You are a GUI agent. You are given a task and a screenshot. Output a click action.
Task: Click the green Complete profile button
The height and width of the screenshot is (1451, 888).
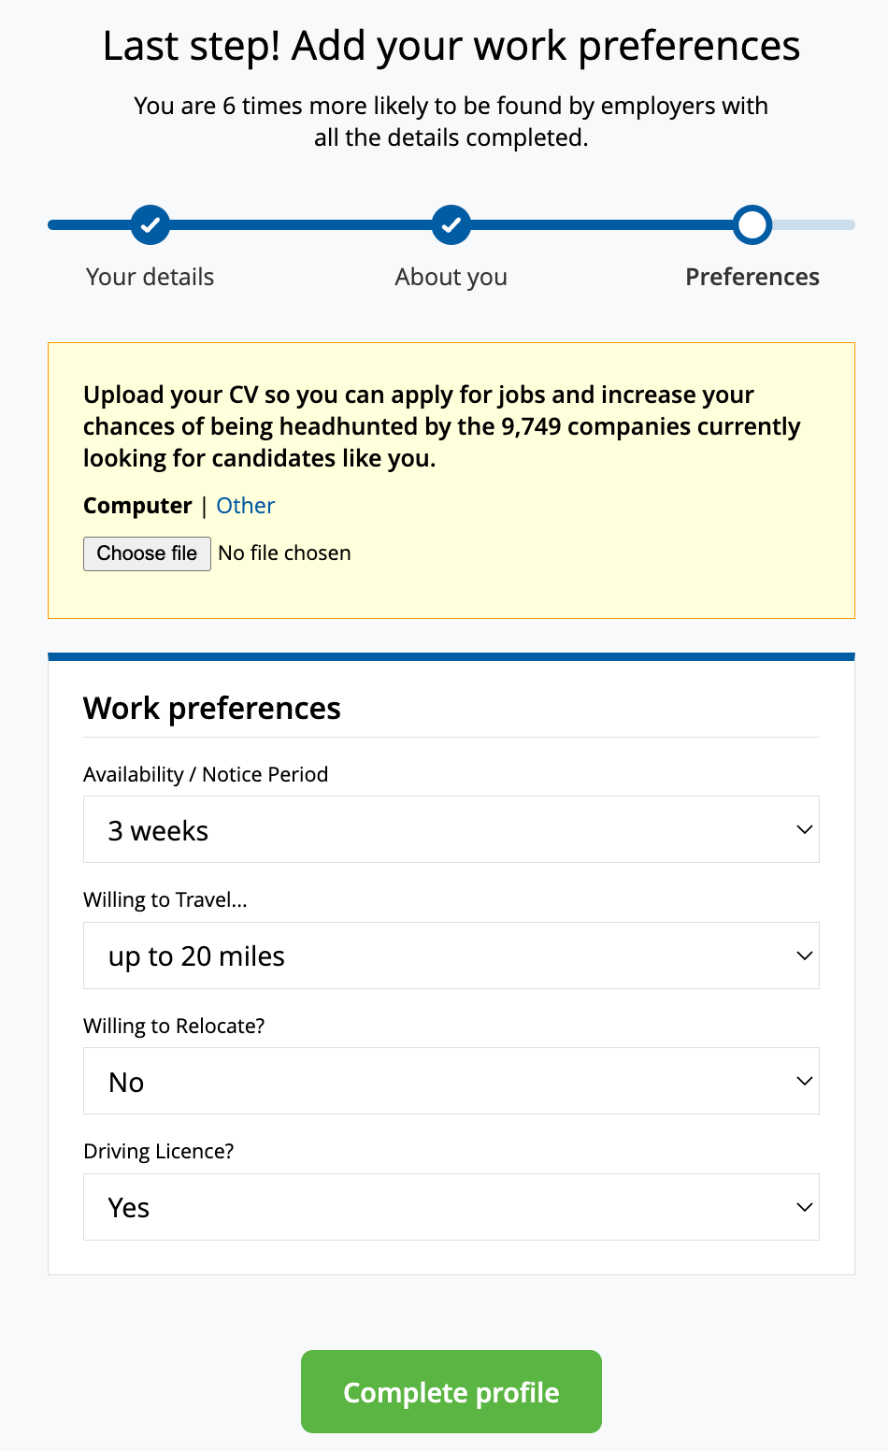(x=451, y=1392)
